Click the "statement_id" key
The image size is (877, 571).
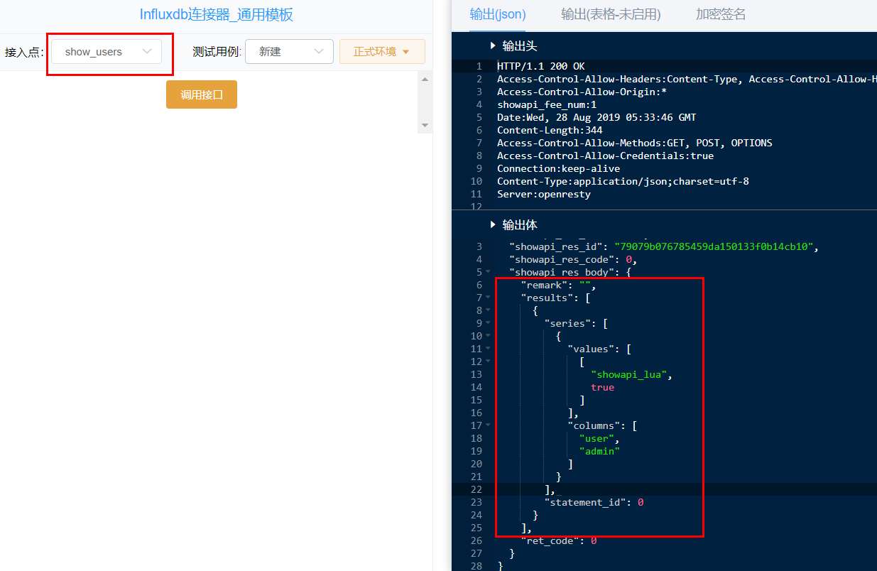point(584,502)
